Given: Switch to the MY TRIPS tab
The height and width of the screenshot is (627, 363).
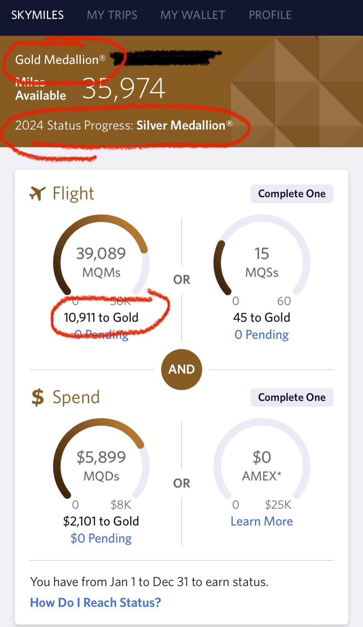Looking at the screenshot, I should (112, 14).
